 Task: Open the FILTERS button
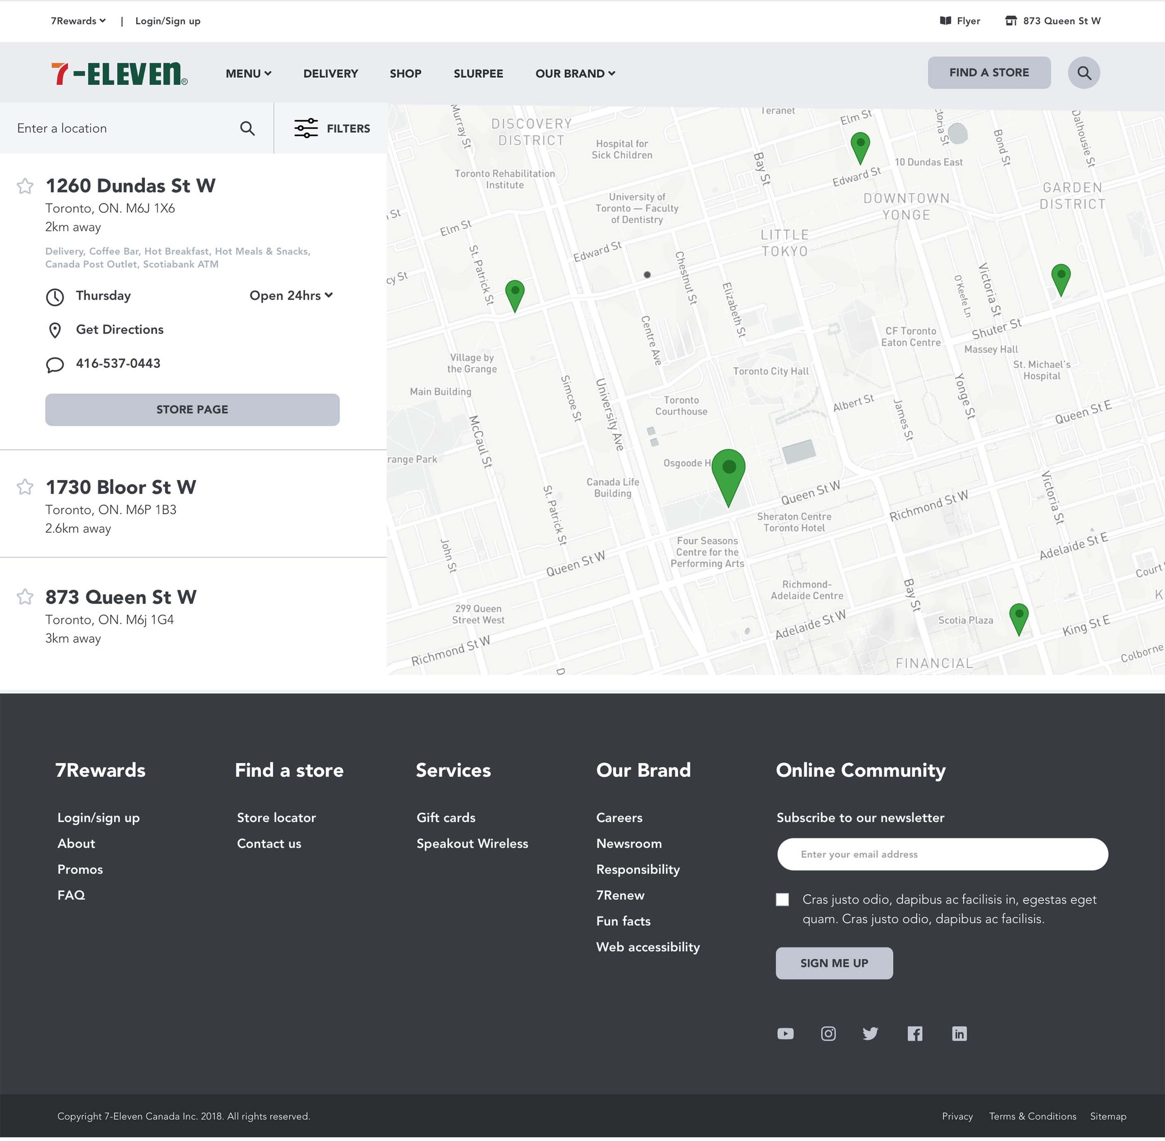pos(332,128)
